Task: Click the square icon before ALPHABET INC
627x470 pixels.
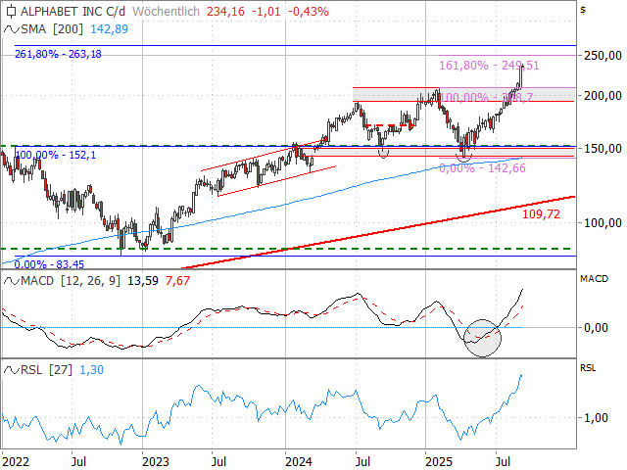Action: (11, 12)
